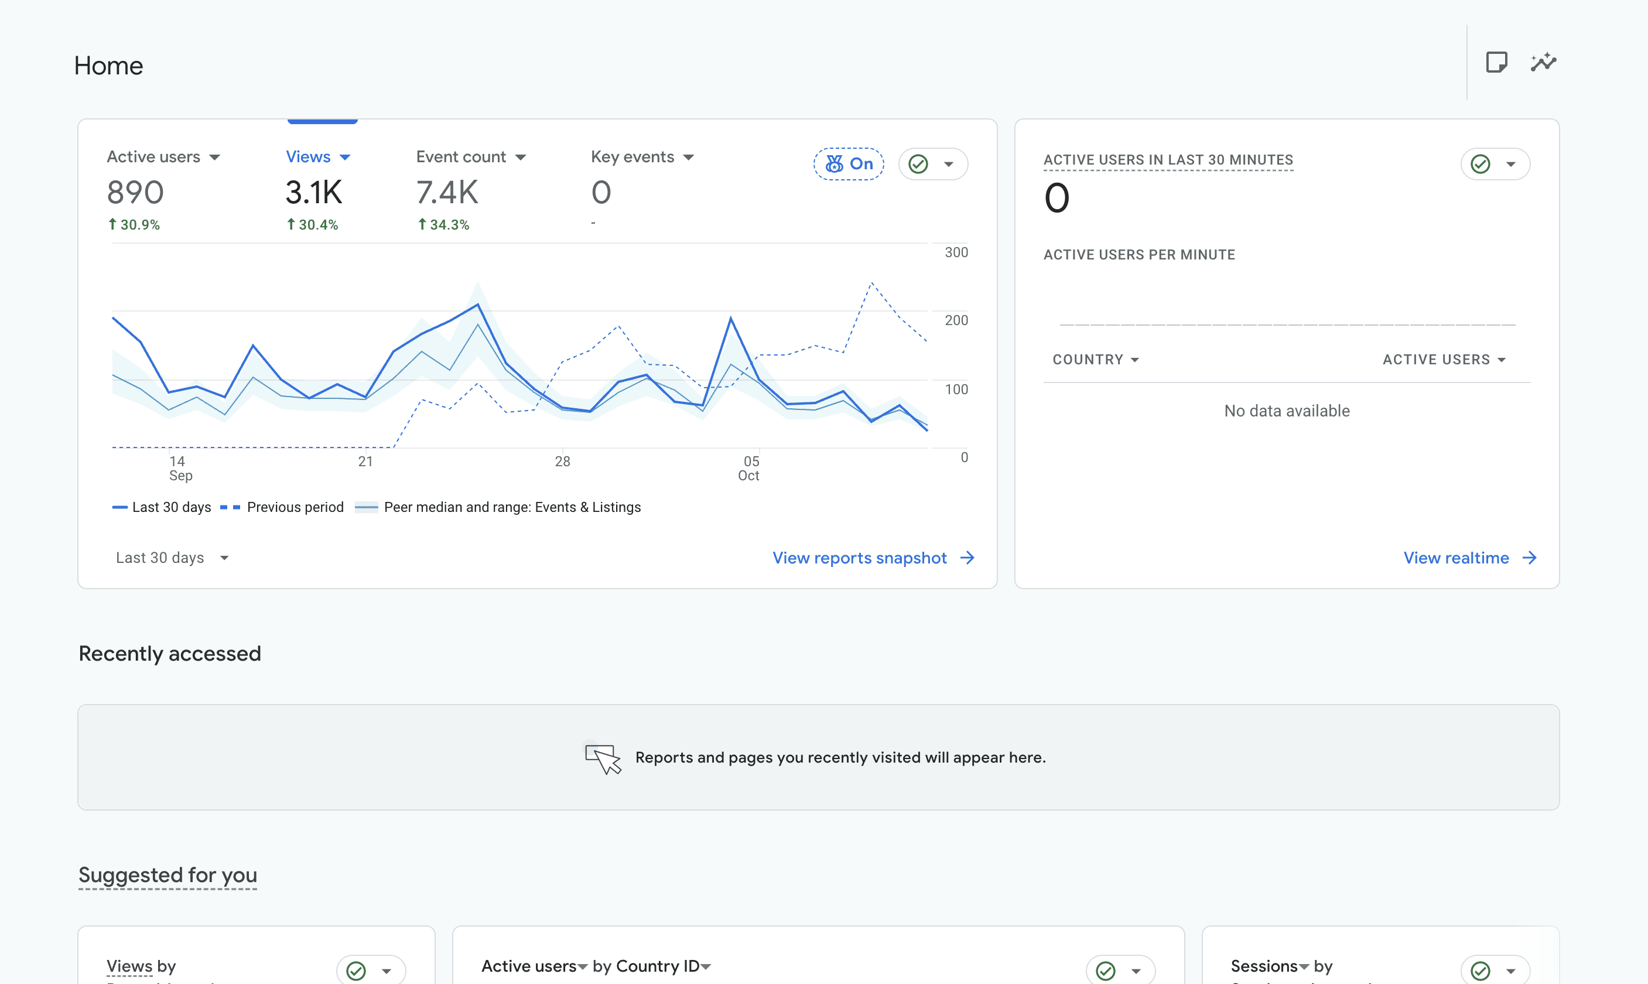
Task: Click green check in realtime card
Action: click(1481, 164)
